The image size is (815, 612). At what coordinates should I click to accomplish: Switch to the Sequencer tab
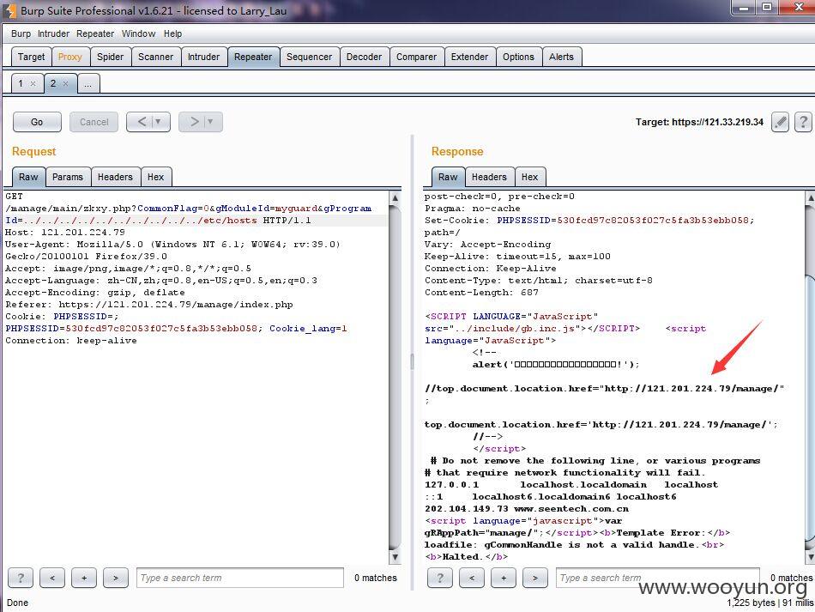coord(309,57)
